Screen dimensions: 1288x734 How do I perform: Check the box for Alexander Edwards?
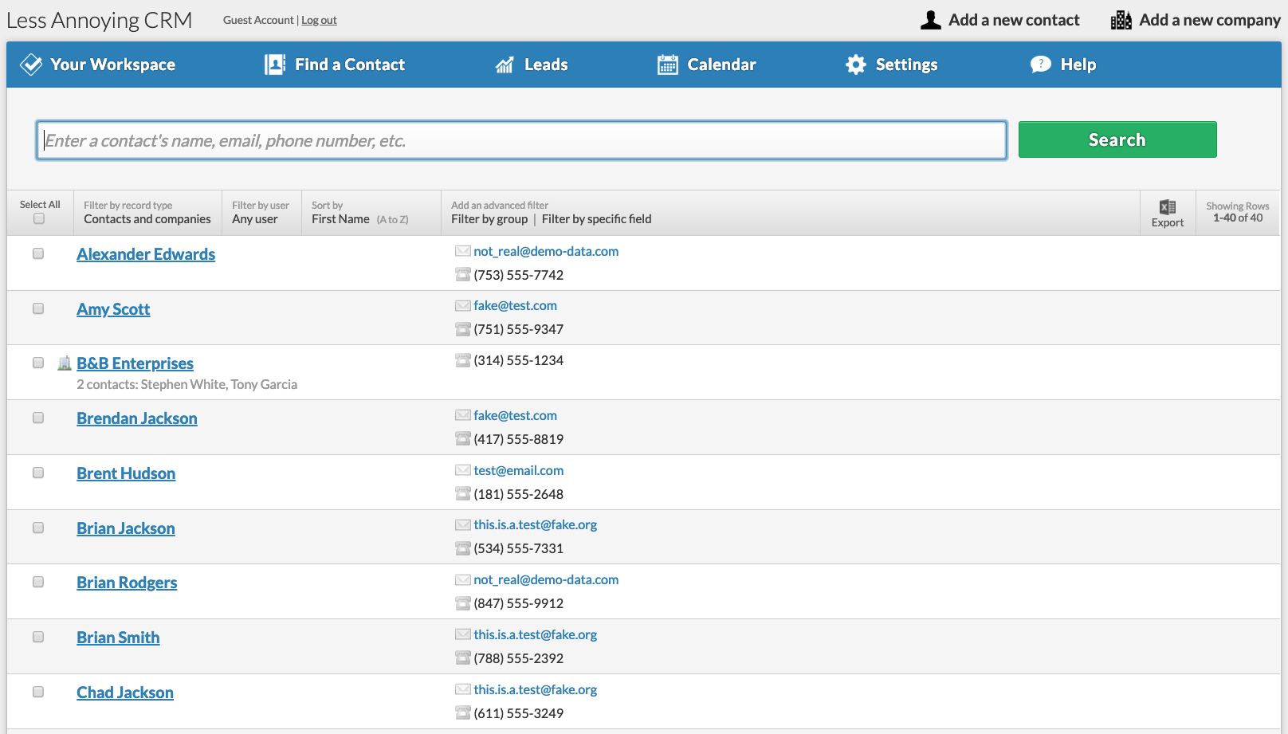38,253
